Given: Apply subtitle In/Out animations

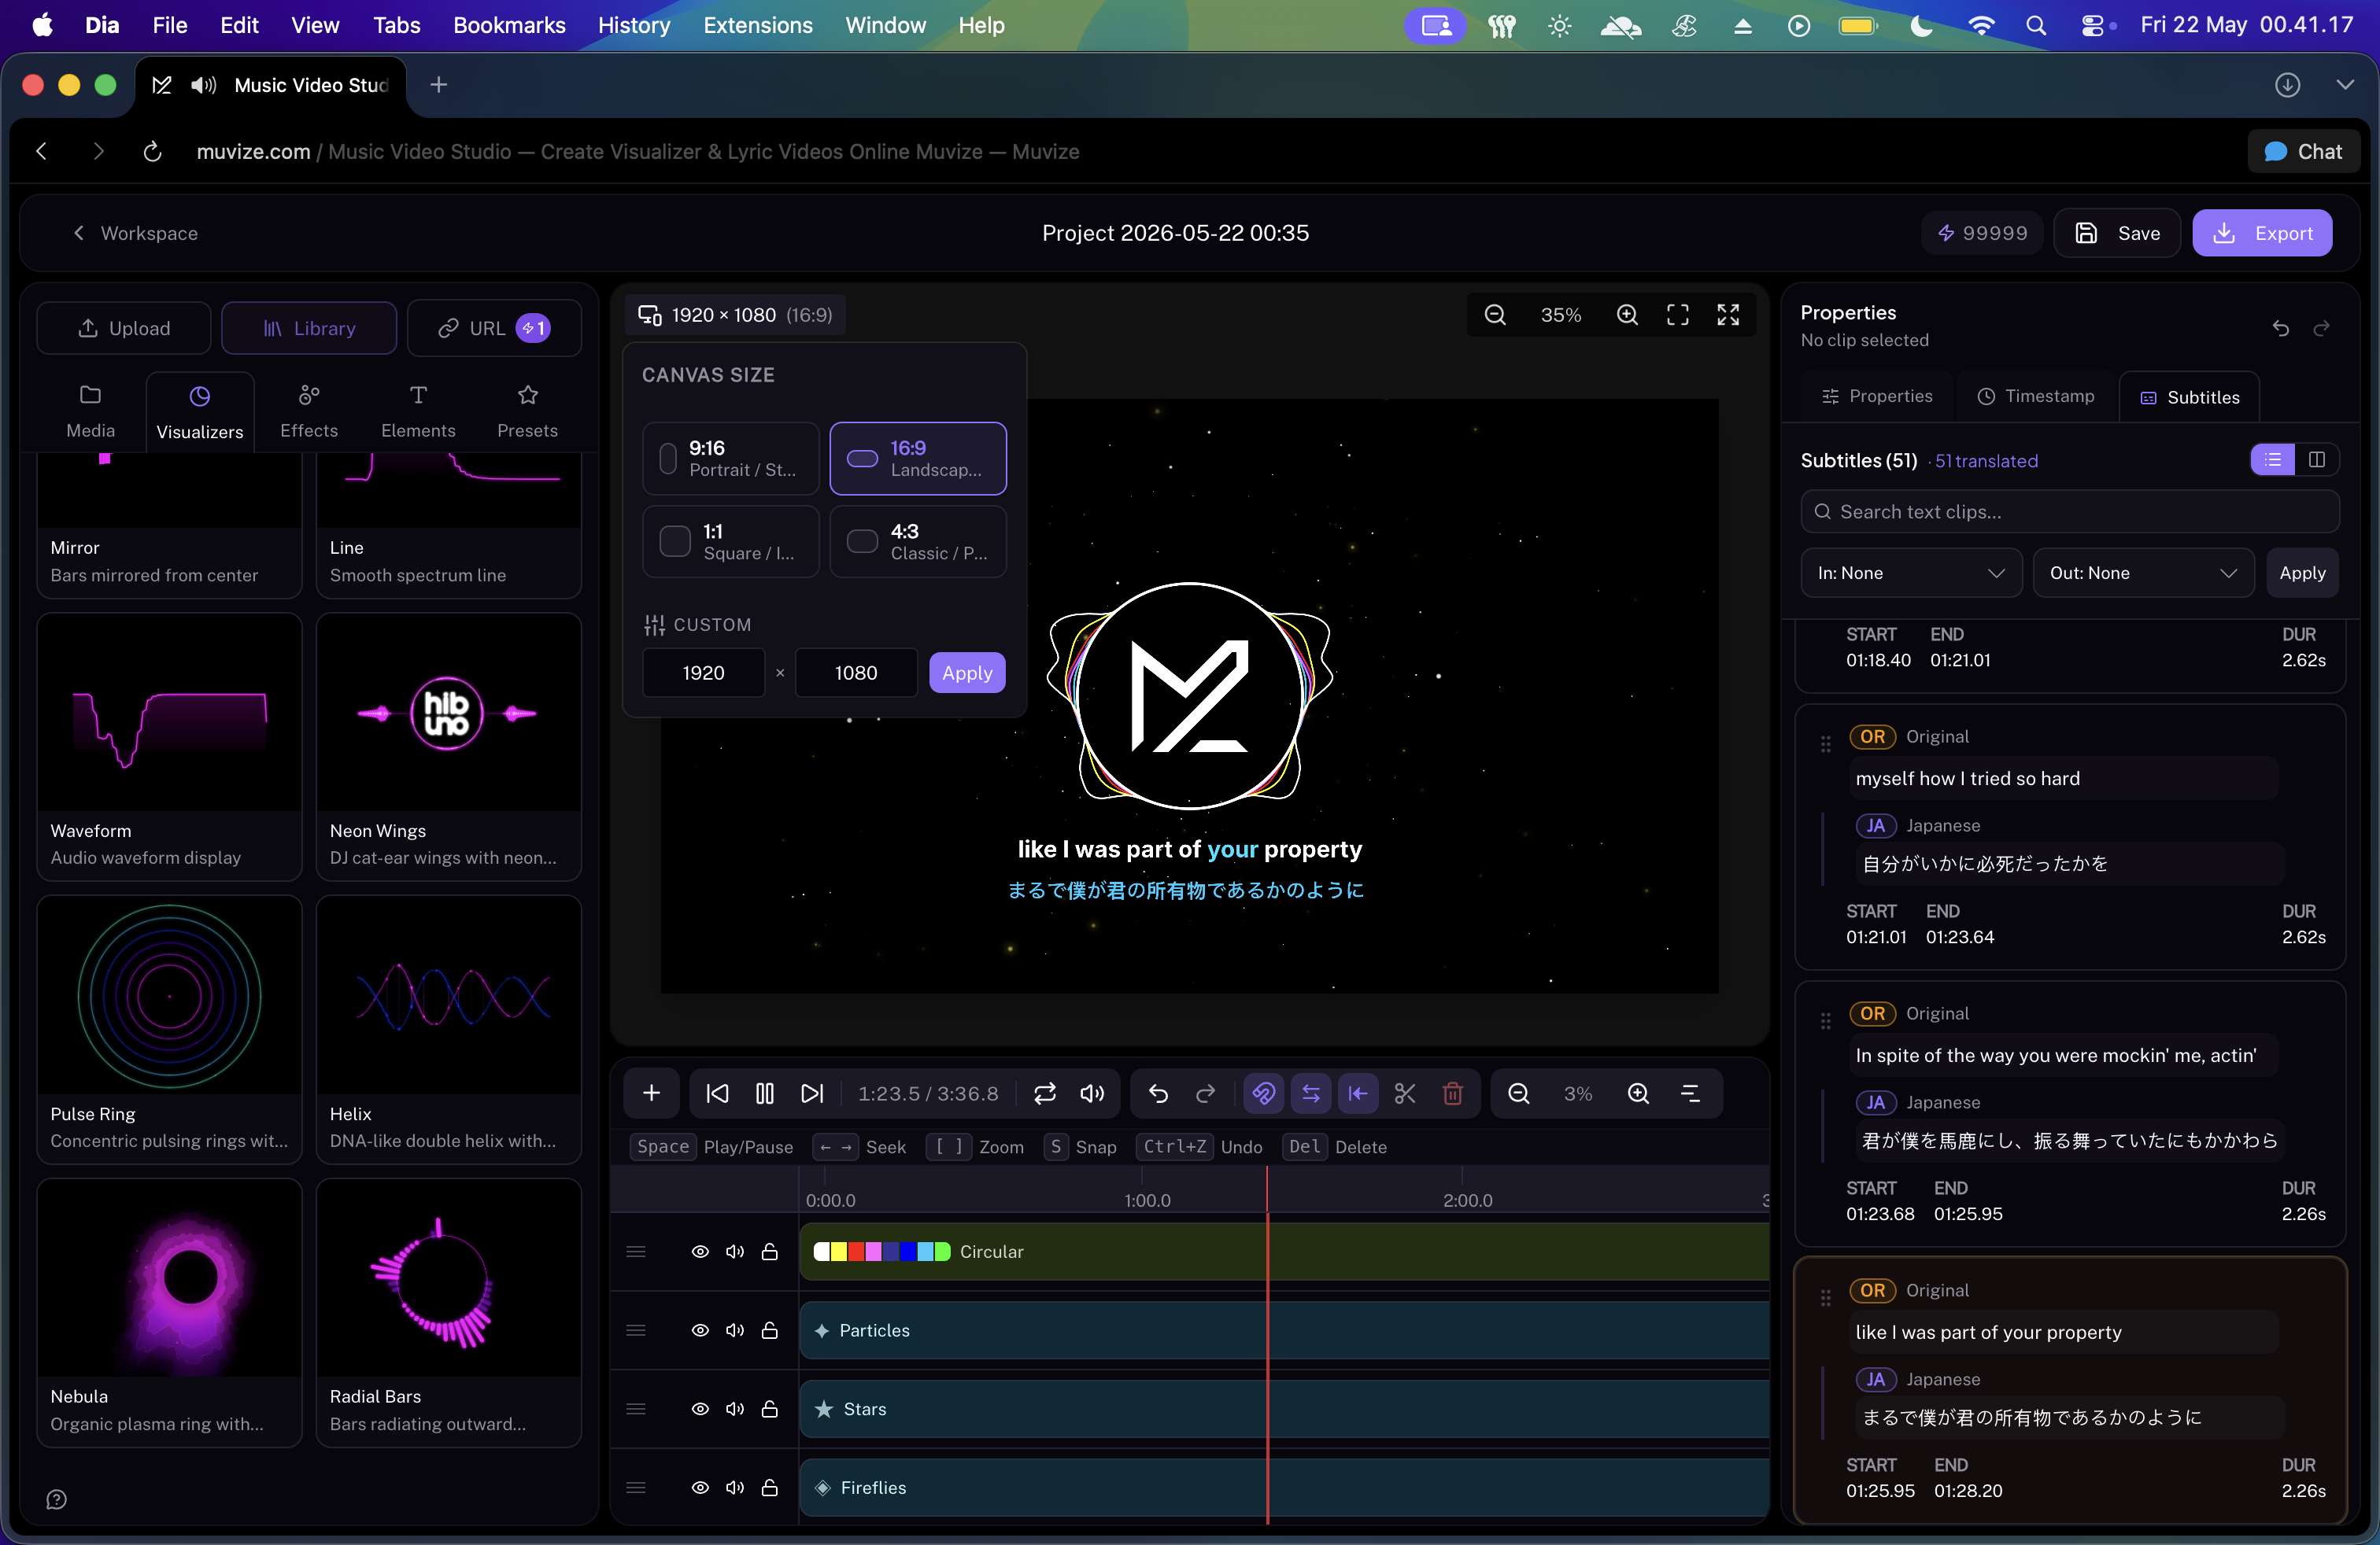Looking at the screenshot, I should [x=2302, y=573].
